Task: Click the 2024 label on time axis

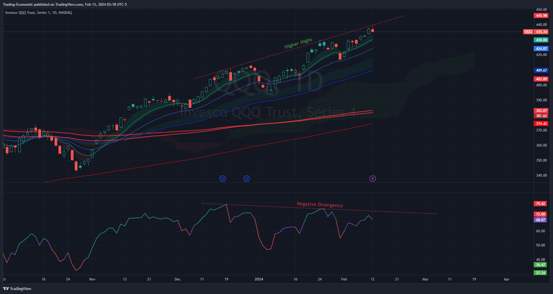Action: [259, 279]
